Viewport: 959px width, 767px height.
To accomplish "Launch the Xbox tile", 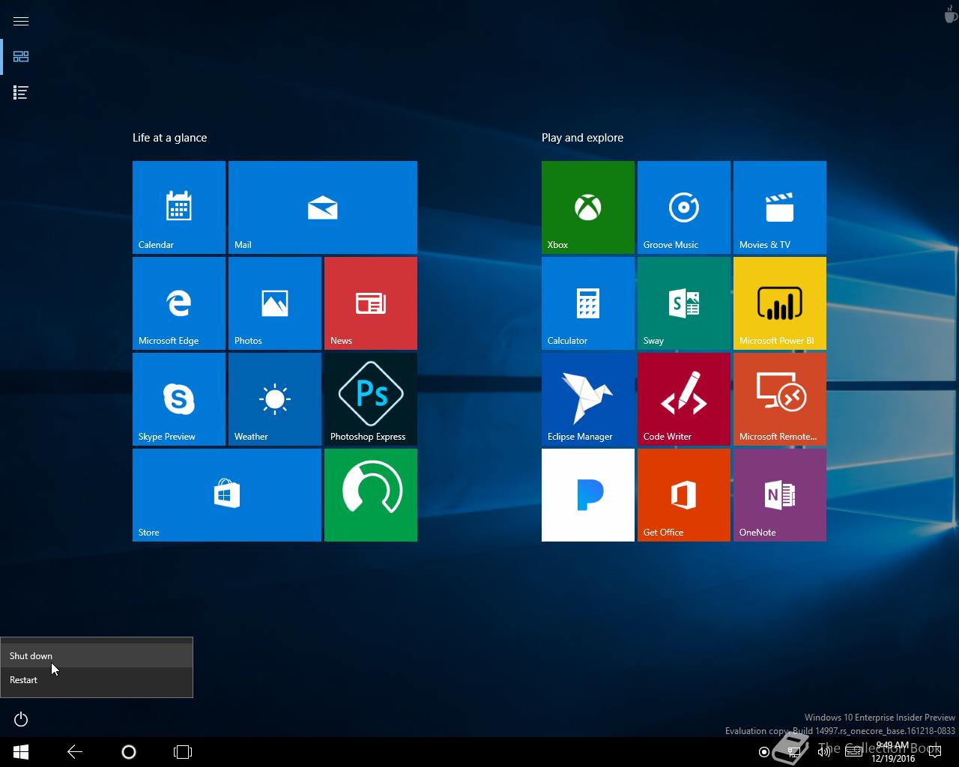I will (x=588, y=207).
